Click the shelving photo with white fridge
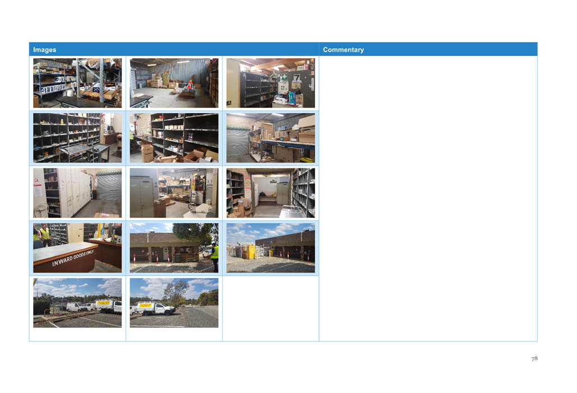The image size is (577, 393). 271,192
